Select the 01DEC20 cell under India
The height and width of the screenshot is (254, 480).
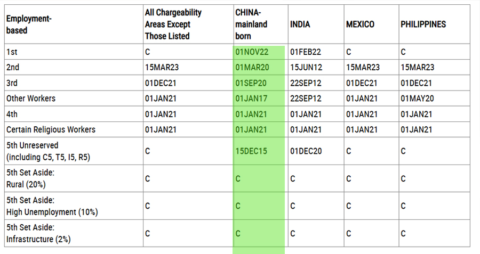(306, 151)
